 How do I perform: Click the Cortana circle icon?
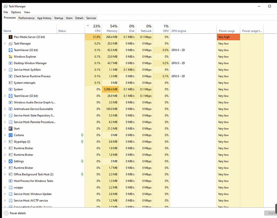pyautogui.click(x=10, y=135)
